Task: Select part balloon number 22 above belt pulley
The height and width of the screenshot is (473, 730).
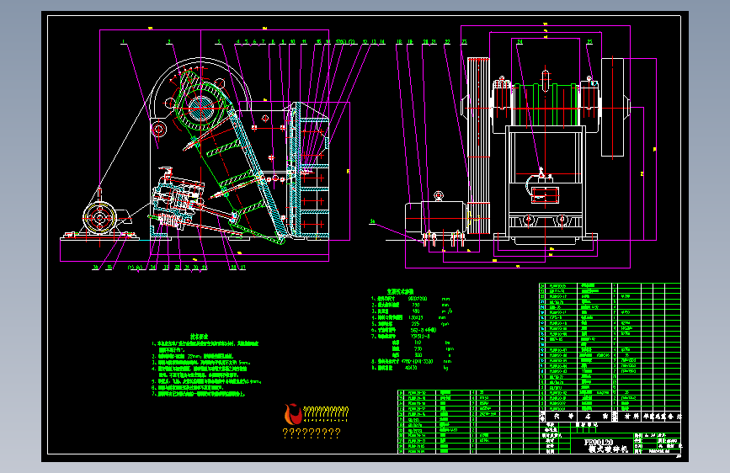Action: point(447,42)
